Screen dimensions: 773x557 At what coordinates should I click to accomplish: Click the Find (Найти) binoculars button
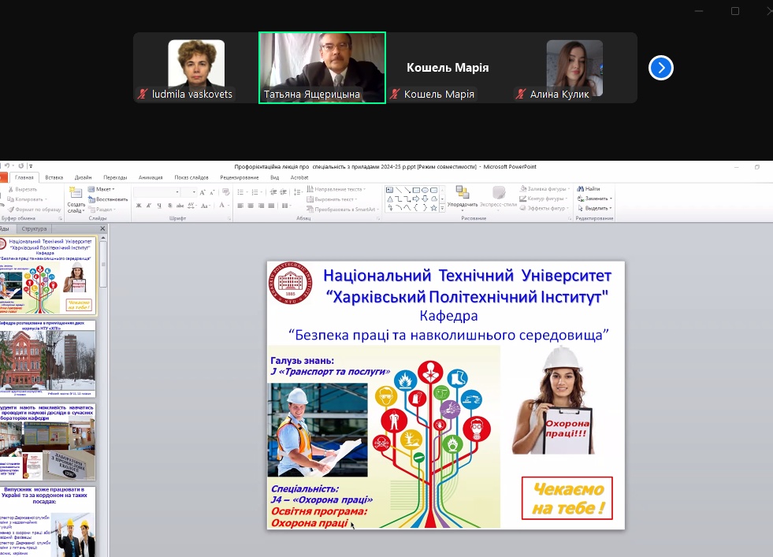(x=589, y=189)
